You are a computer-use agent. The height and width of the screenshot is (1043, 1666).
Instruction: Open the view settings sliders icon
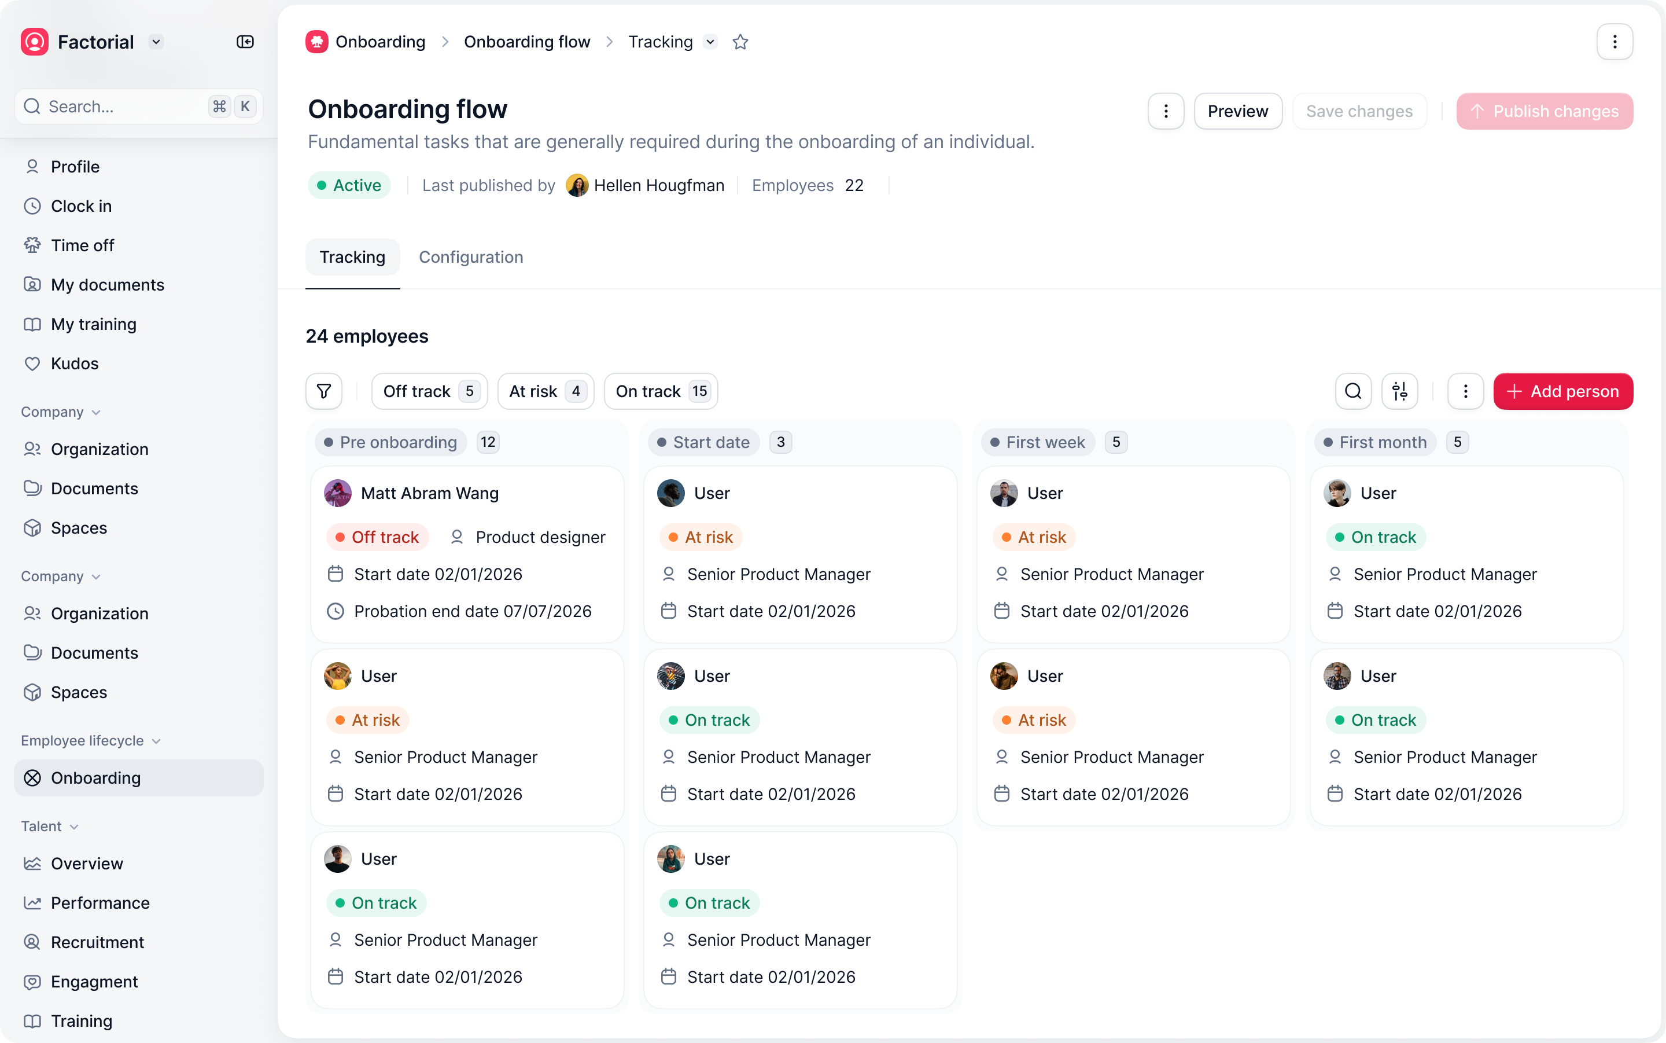click(1399, 391)
